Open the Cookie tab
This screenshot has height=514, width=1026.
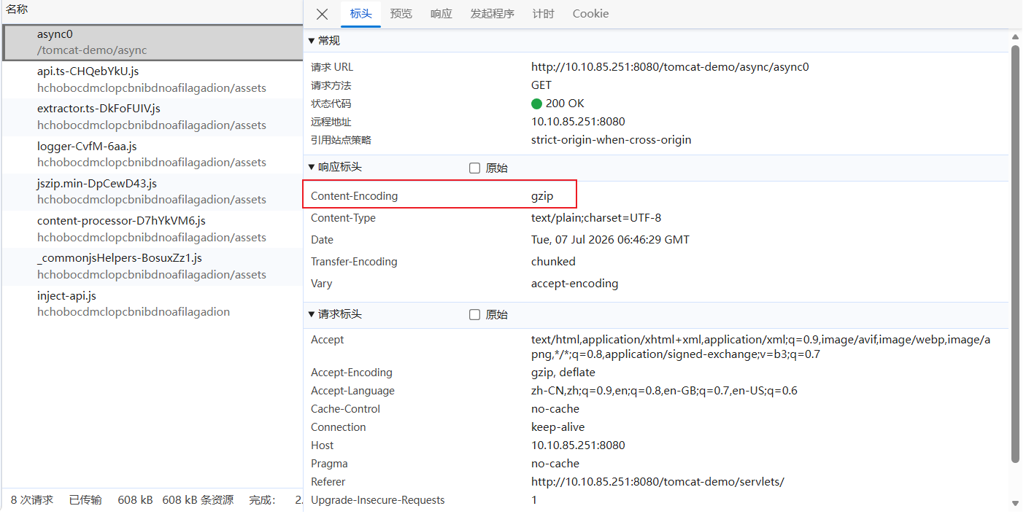click(590, 14)
